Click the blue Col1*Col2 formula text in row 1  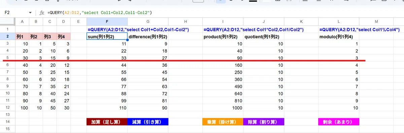coord(254,30)
